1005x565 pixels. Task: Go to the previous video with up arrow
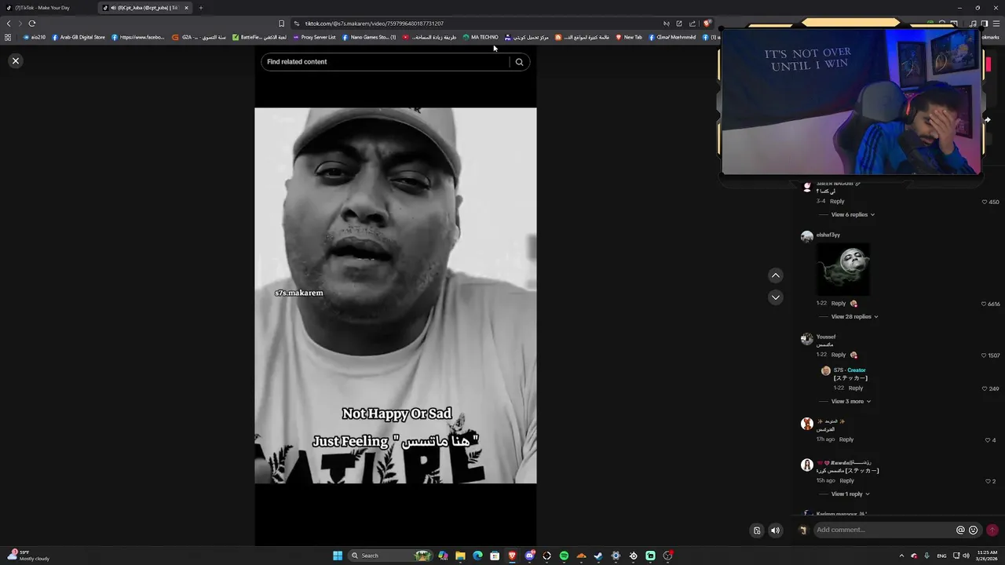pyautogui.click(x=776, y=275)
